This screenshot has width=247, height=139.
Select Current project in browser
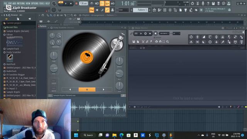tap(19, 23)
